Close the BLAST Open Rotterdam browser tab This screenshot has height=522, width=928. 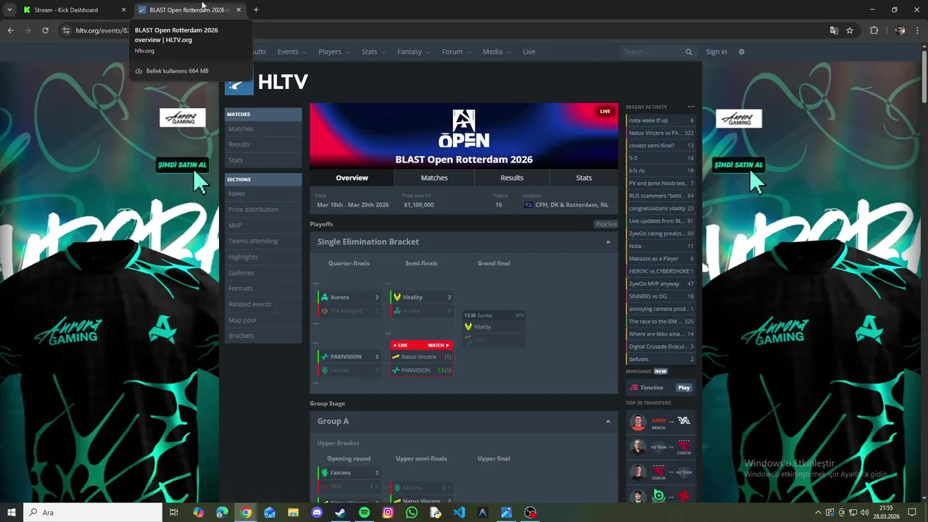(239, 9)
